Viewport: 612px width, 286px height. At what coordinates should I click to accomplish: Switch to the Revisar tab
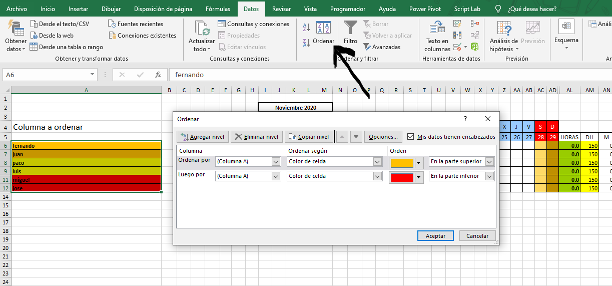[281, 9]
